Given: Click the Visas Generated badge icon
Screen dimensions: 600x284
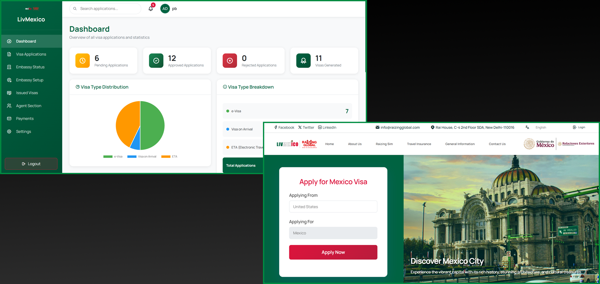Looking at the screenshot, I should coord(303,61).
